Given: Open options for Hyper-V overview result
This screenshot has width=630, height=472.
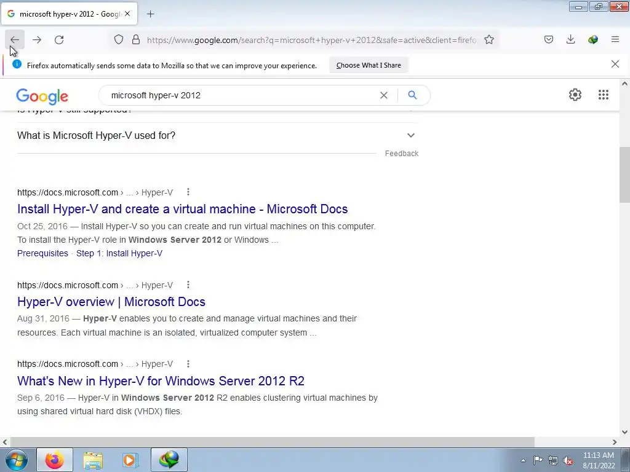Looking at the screenshot, I should (x=188, y=285).
